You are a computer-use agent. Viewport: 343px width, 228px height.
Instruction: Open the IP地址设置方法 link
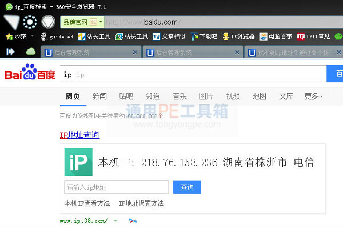point(141,203)
